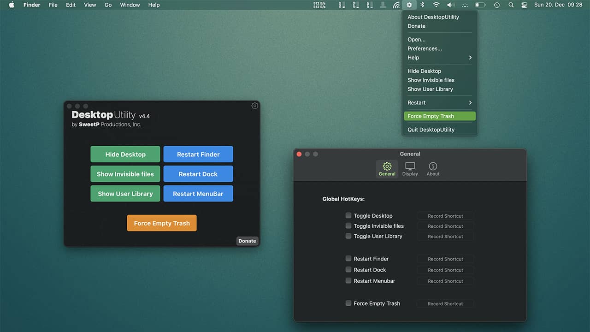Viewport: 590px width, 332px height.
Task: Open the Go menu
Action: pos(108,5)
